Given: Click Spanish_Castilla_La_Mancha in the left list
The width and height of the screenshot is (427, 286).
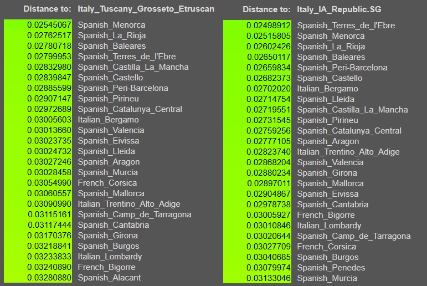Looking at the screenshot, I should click(x=133, y=67).
